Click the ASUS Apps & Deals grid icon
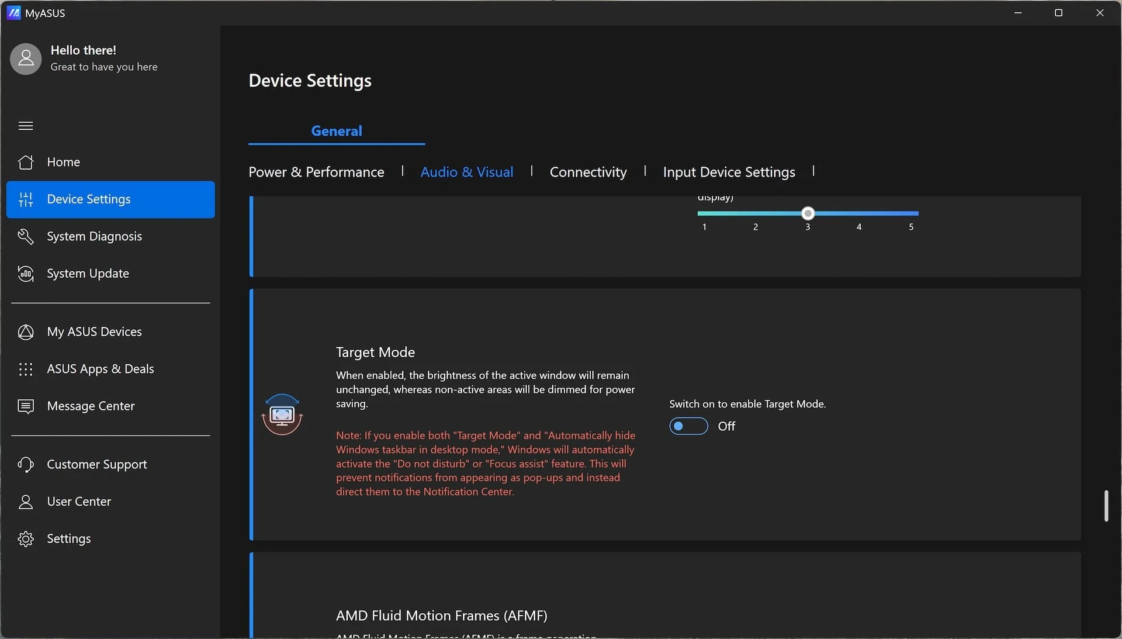The height and width of the screenshot is (639, 1122). [26, 369]
